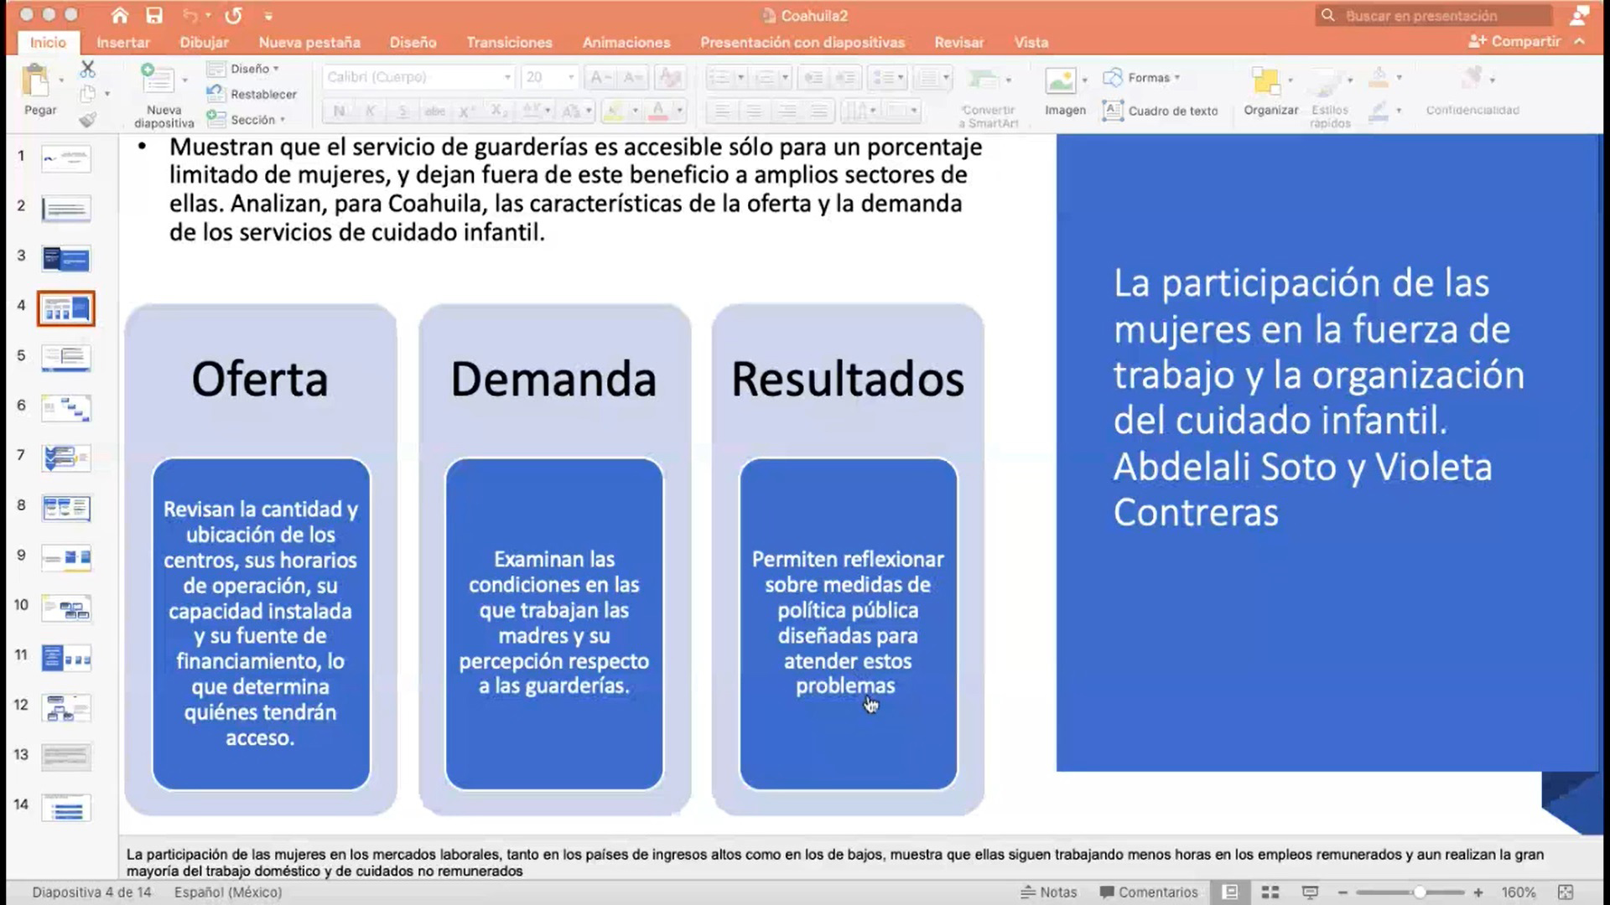Image resolution: width=1610 pixels, height=905 pixels.
Task: Toggle normal view in status bar
Action: (1230, 892)
